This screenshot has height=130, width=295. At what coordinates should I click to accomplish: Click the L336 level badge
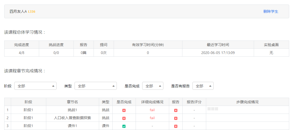(x=32, y=12)
